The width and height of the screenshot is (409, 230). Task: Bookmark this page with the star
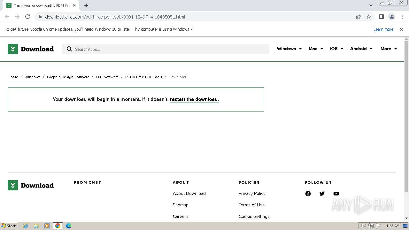369,17
